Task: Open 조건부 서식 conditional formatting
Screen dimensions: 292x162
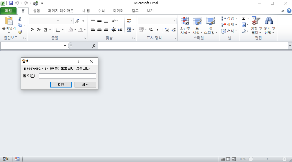Action: [x=185, y=25]
